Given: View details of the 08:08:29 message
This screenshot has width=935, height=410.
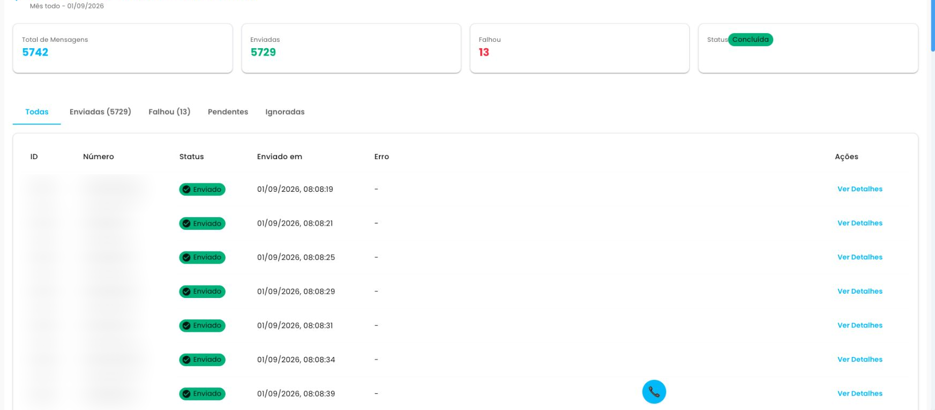Looking at the screenshot, I should (x=859, y=291).
